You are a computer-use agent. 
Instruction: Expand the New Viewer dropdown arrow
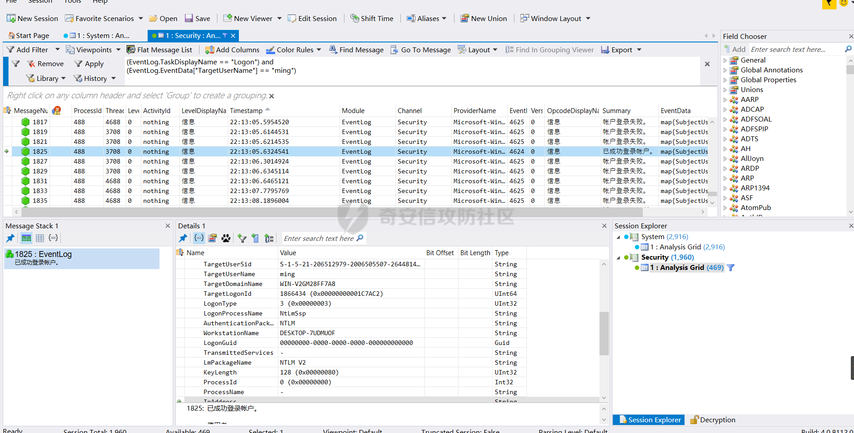(280, 18)
